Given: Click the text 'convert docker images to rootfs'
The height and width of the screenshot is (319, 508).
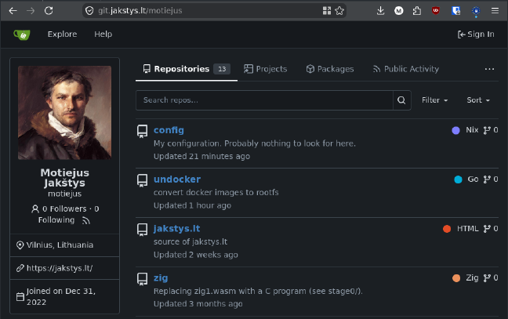Looking at the screenshot, I should (216, 192).
